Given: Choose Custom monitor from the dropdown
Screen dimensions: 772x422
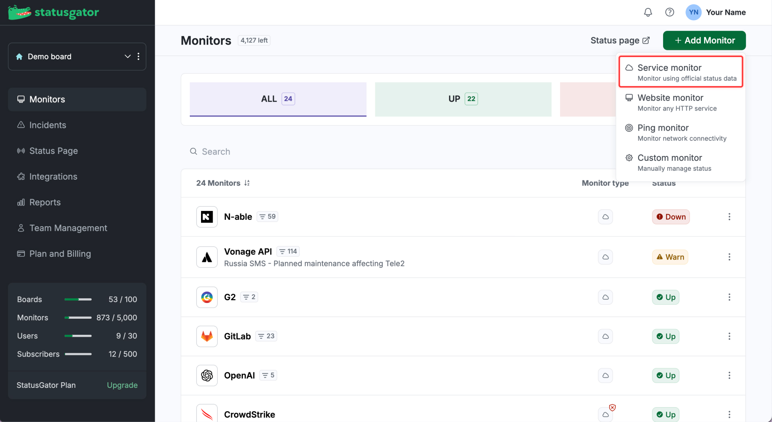Looking at the screenshot, I should coord(681,163).
